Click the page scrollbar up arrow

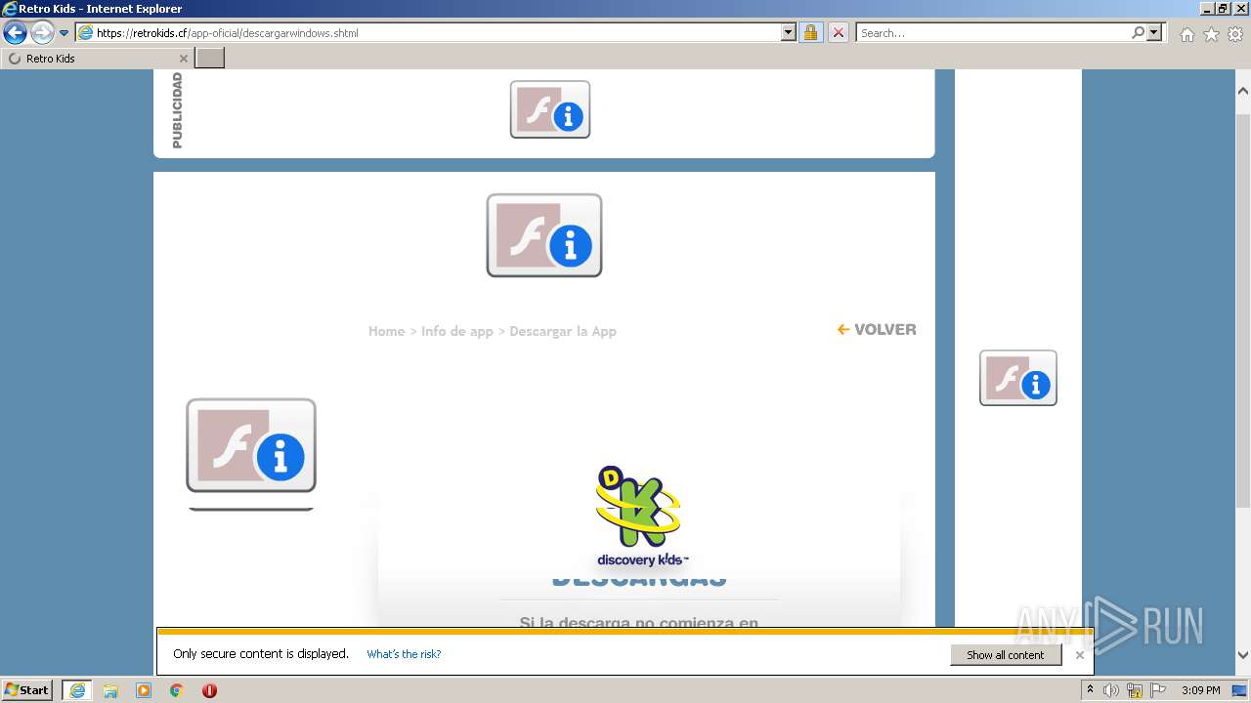(1243, 91)
